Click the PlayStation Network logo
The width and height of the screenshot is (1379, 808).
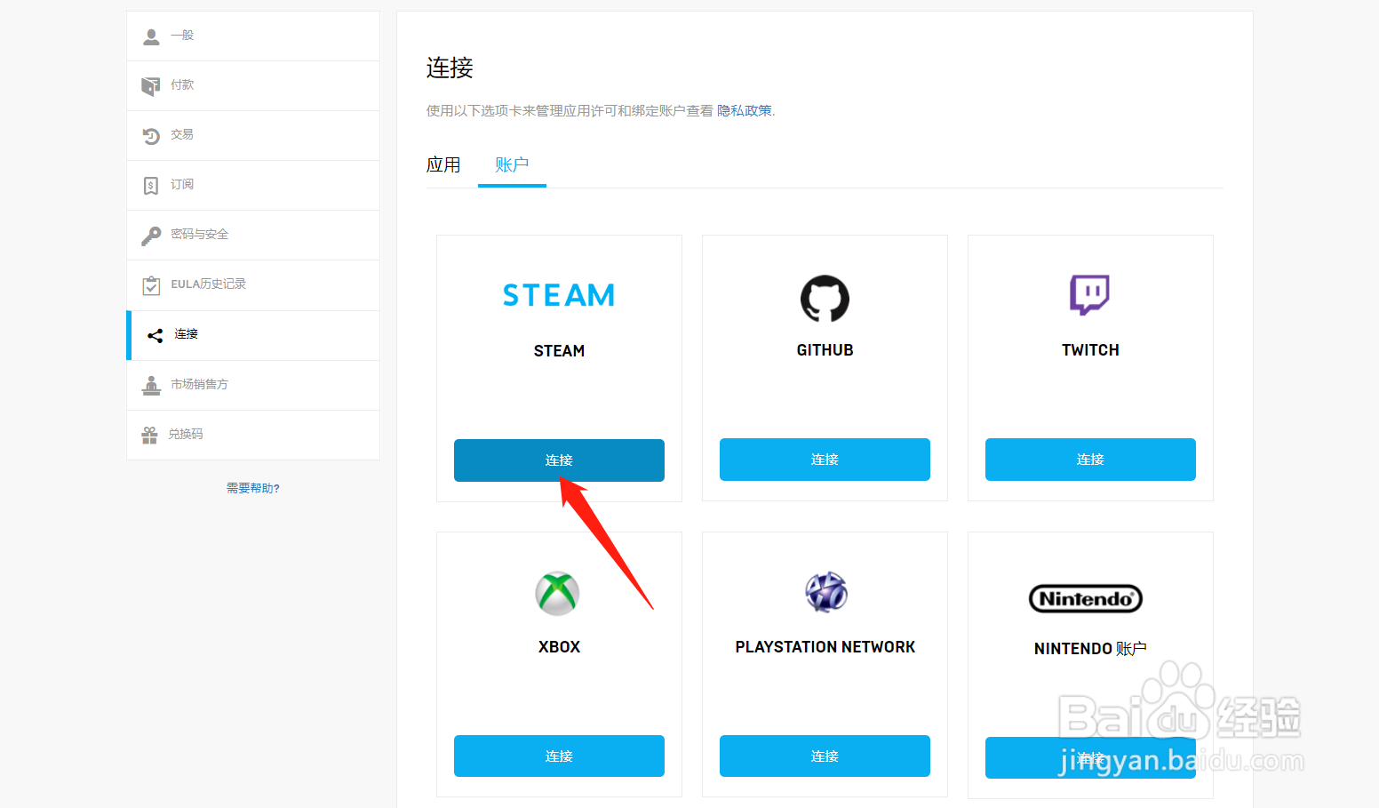coord(825,591)
